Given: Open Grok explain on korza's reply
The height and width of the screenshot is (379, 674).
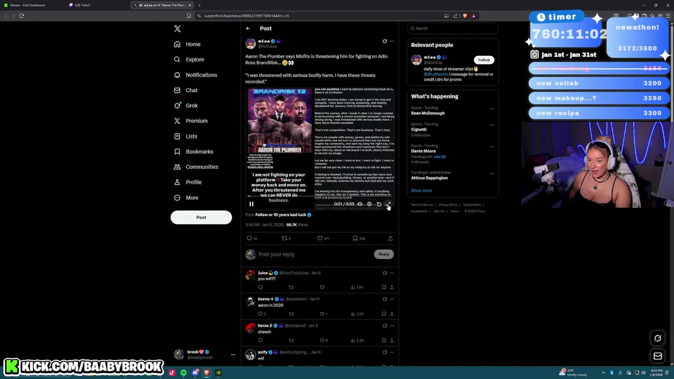Looking at the screenshot, I should coord(384,326).
